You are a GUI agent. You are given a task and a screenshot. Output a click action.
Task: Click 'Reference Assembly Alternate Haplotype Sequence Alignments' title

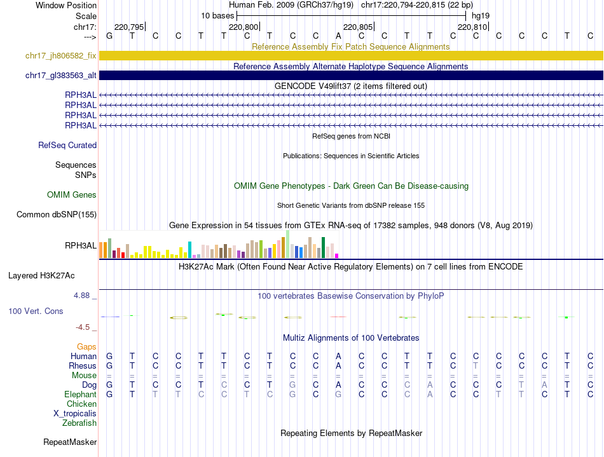351,66
